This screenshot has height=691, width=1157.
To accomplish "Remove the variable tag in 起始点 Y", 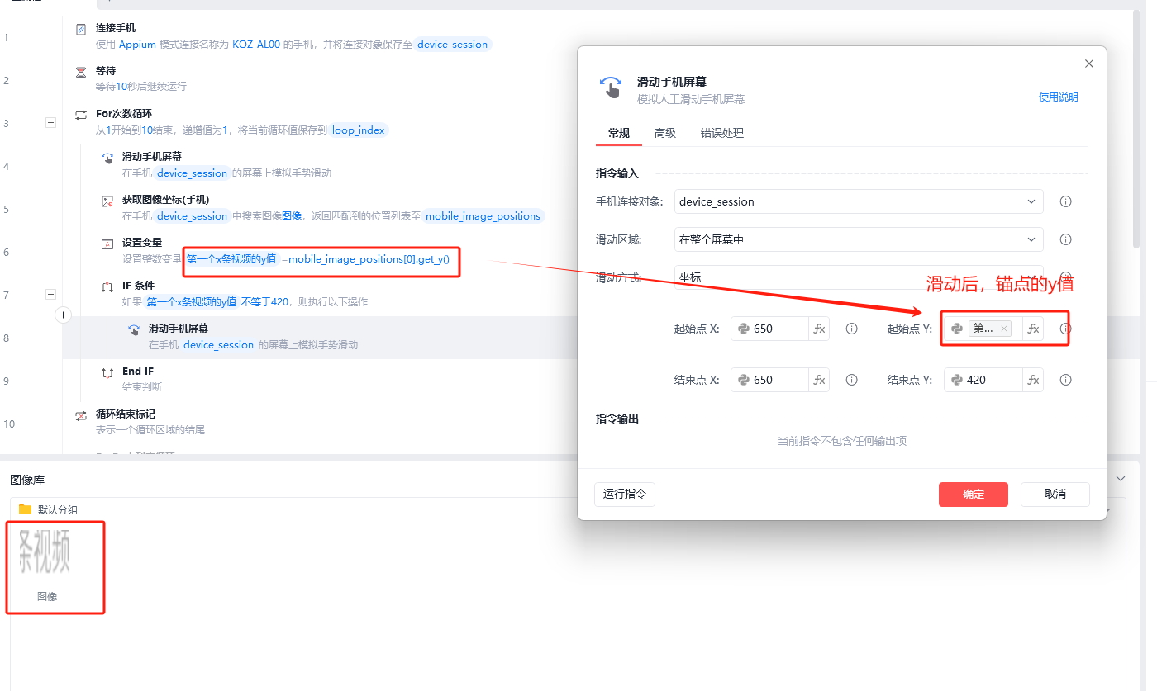I will (x=1004, y=329).
